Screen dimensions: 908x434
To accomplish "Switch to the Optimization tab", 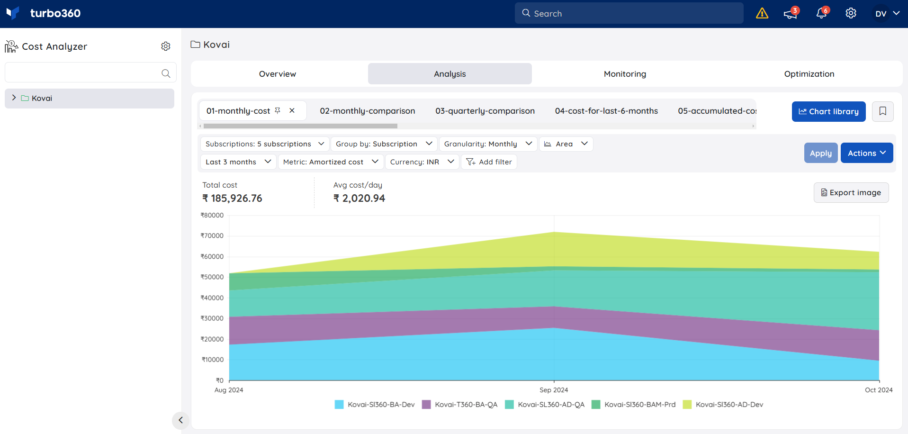I will point(809,74).
